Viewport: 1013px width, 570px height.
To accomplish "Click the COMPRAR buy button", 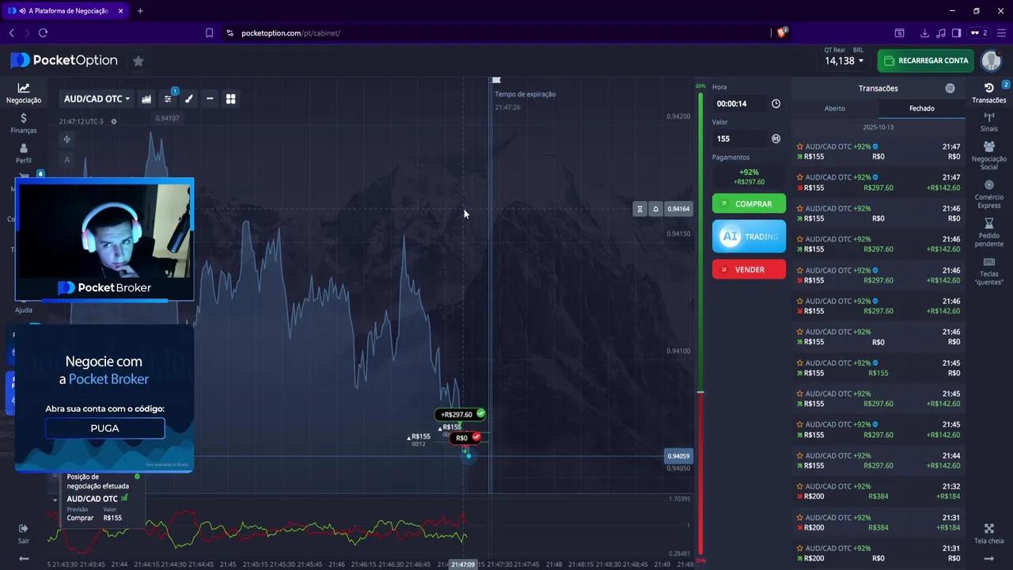I will tap(749, 204).
